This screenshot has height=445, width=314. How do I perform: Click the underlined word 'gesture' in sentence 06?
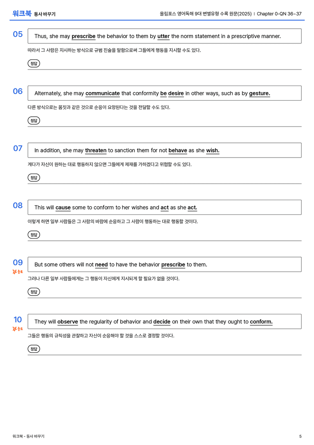(x=260, y=93)
